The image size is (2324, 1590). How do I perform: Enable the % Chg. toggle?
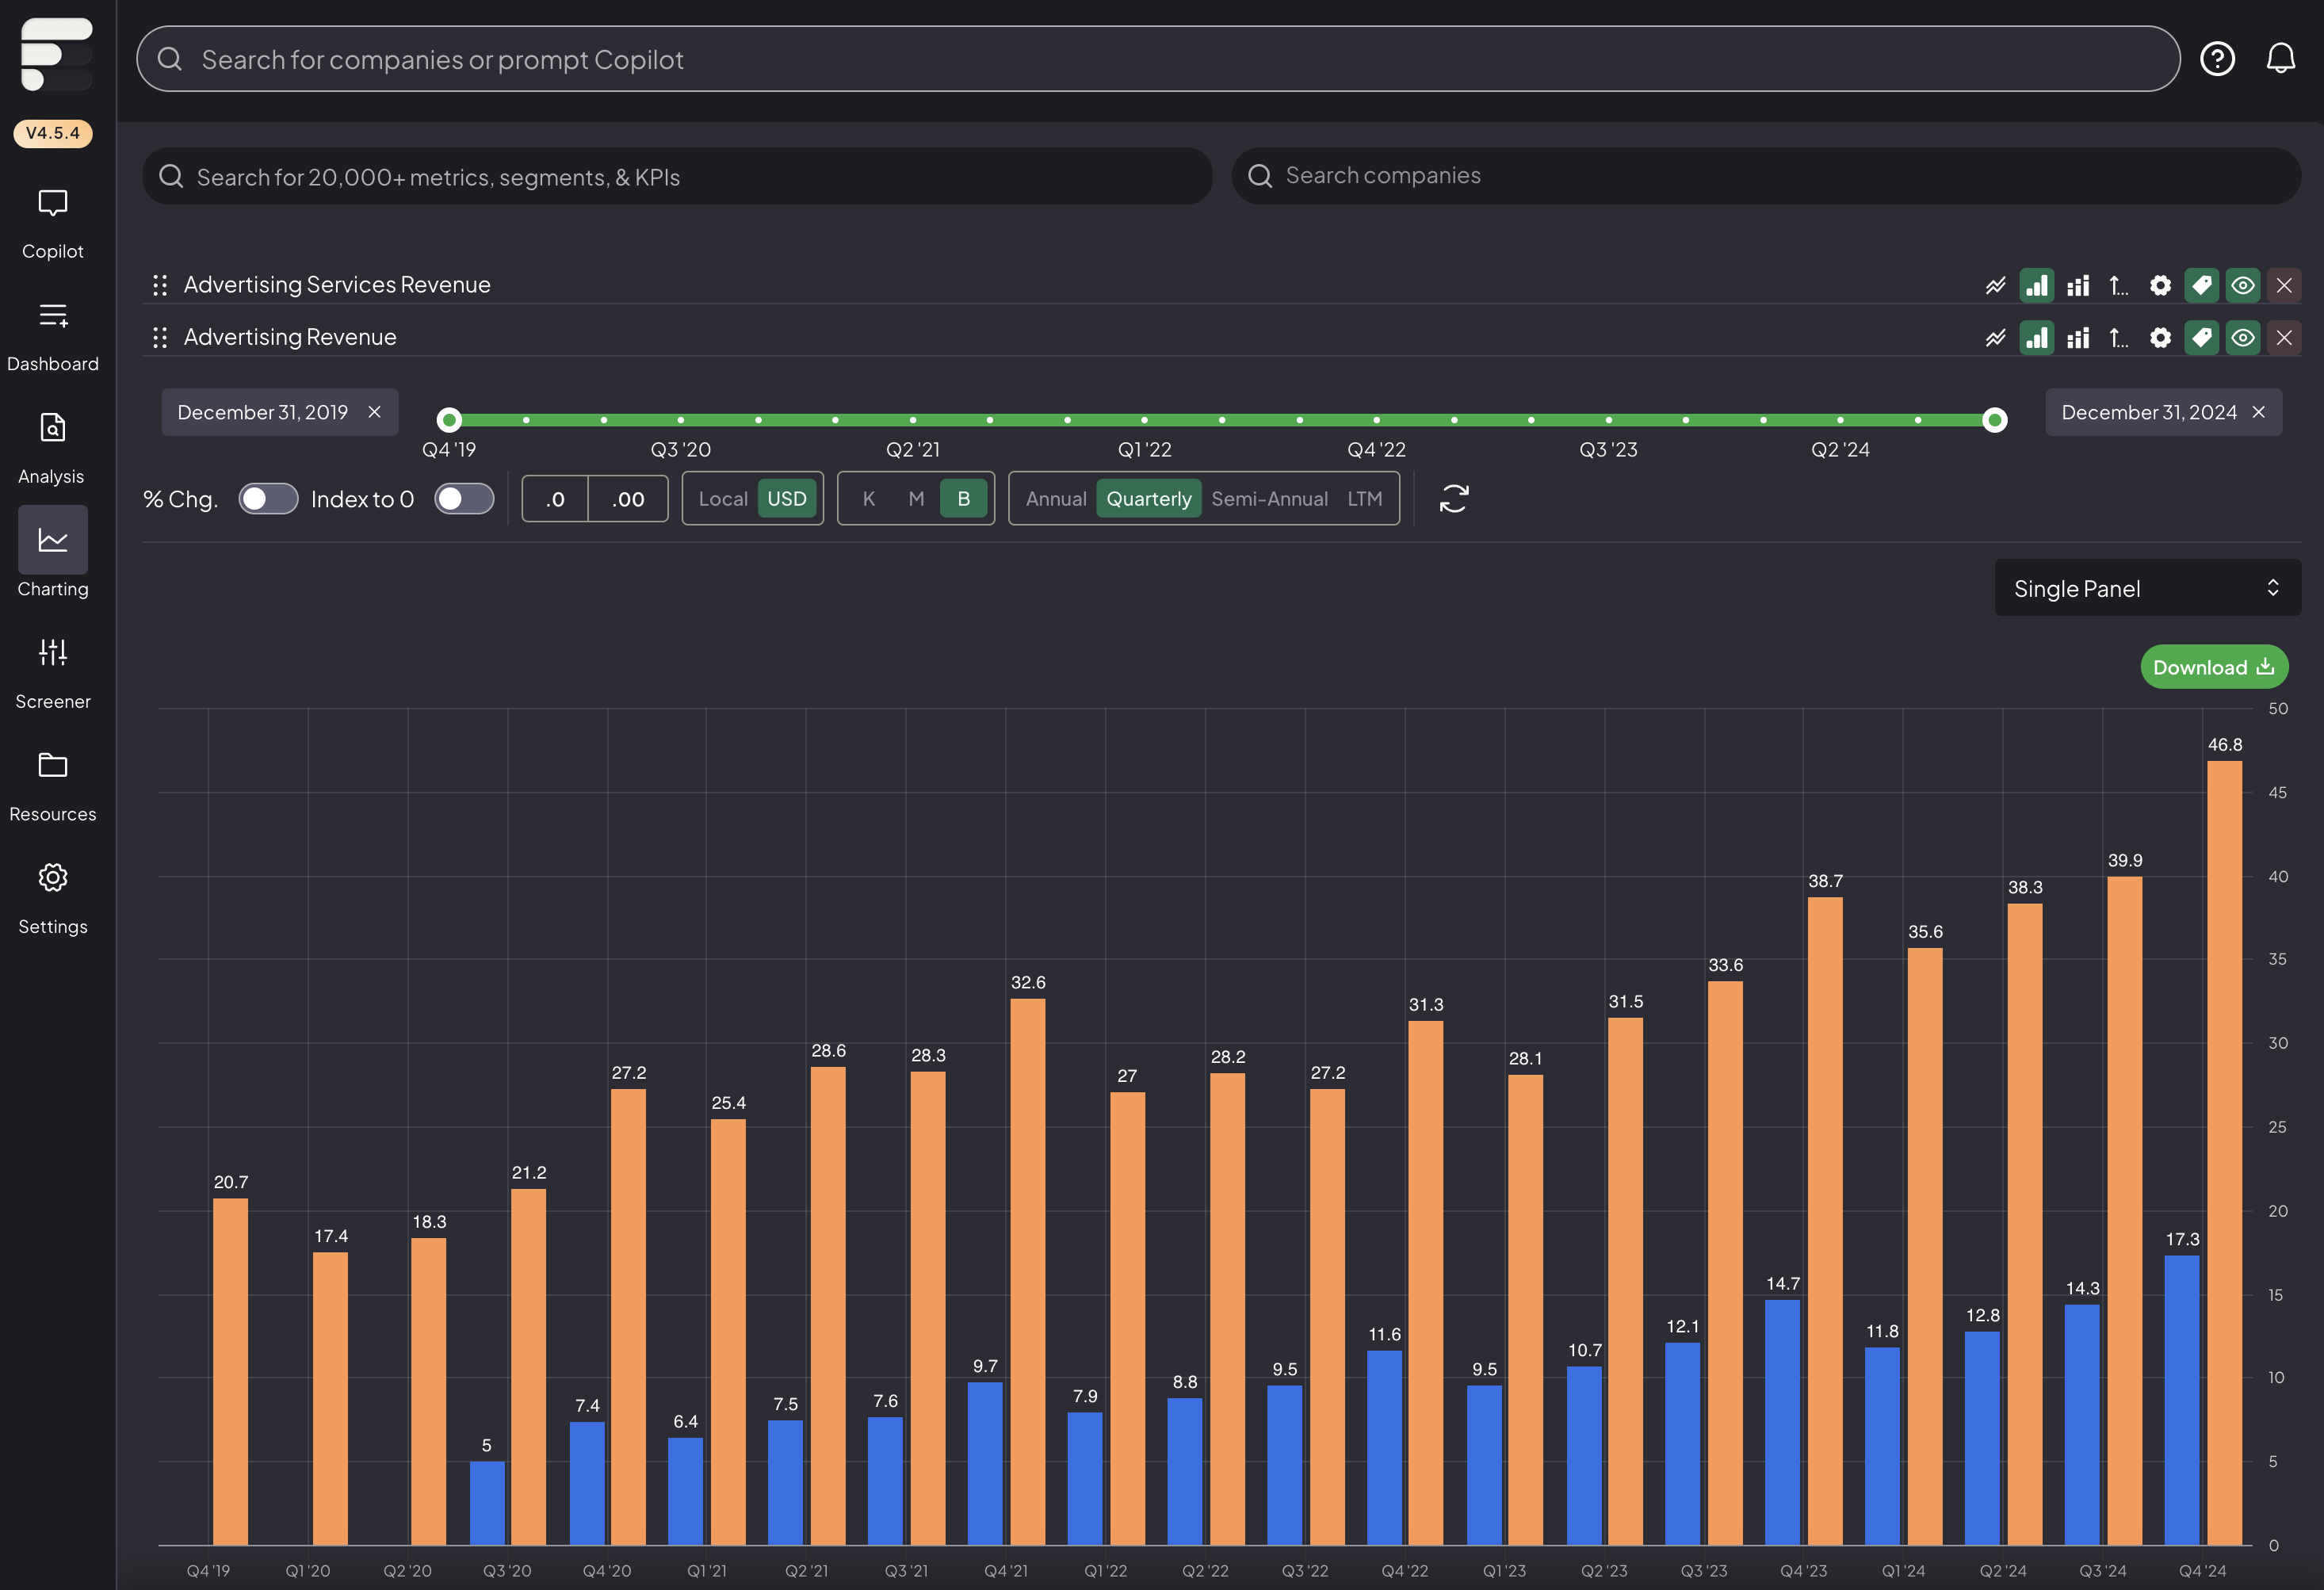coord(268,498)
